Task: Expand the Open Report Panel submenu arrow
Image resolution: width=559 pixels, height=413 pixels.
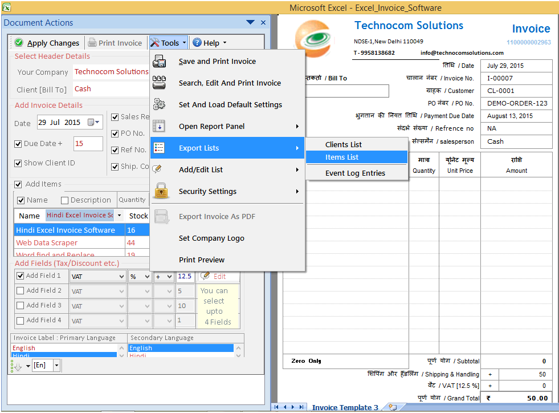Action: pos(297,127)
